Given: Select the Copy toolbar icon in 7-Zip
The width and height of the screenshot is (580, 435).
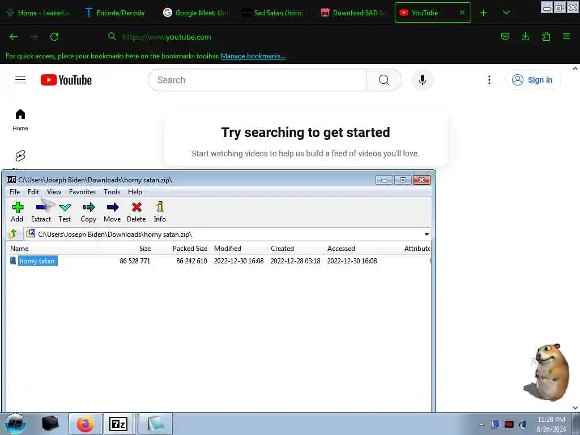Looking at the screenshot, I should coord(88,212).
